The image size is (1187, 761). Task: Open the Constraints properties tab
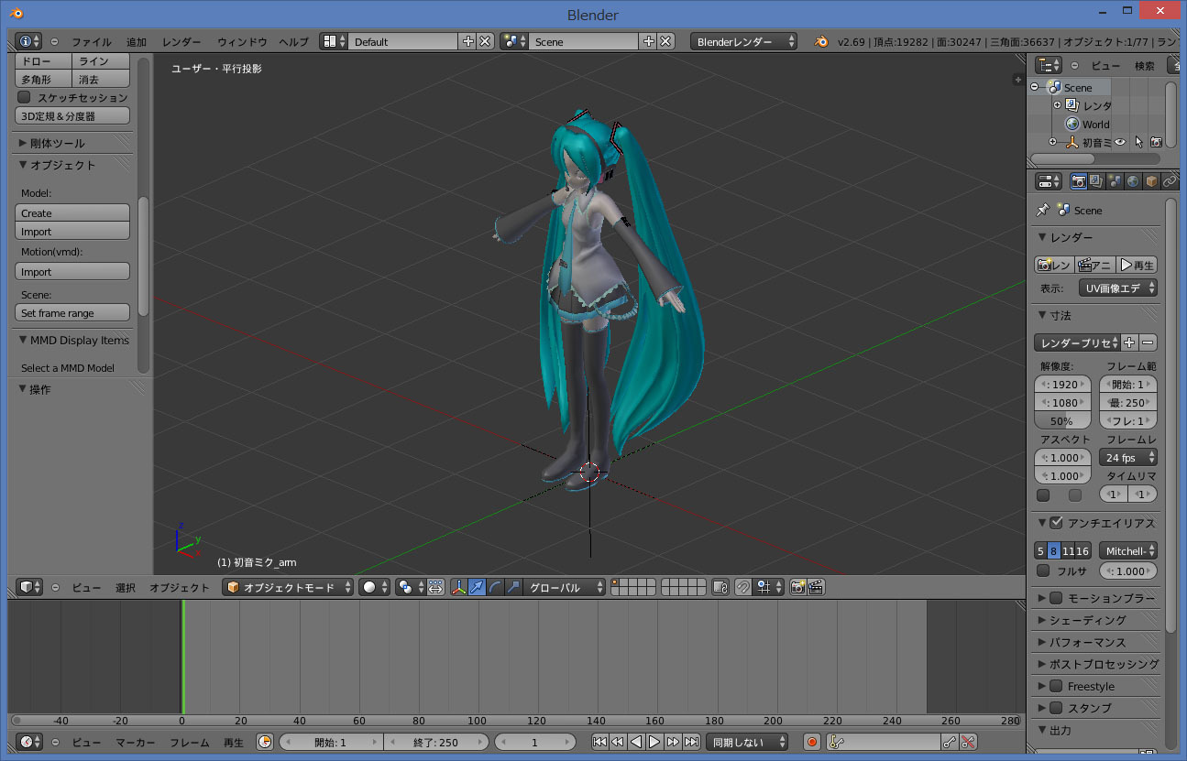1170,181
